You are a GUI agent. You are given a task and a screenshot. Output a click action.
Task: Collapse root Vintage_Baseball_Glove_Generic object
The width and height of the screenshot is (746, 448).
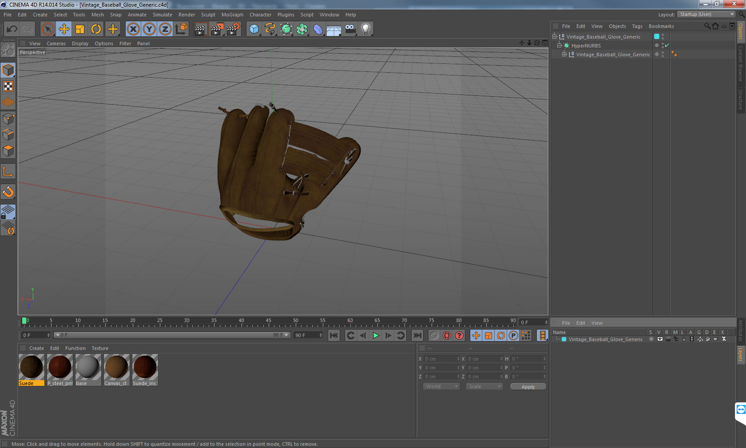tap(555, 36)
